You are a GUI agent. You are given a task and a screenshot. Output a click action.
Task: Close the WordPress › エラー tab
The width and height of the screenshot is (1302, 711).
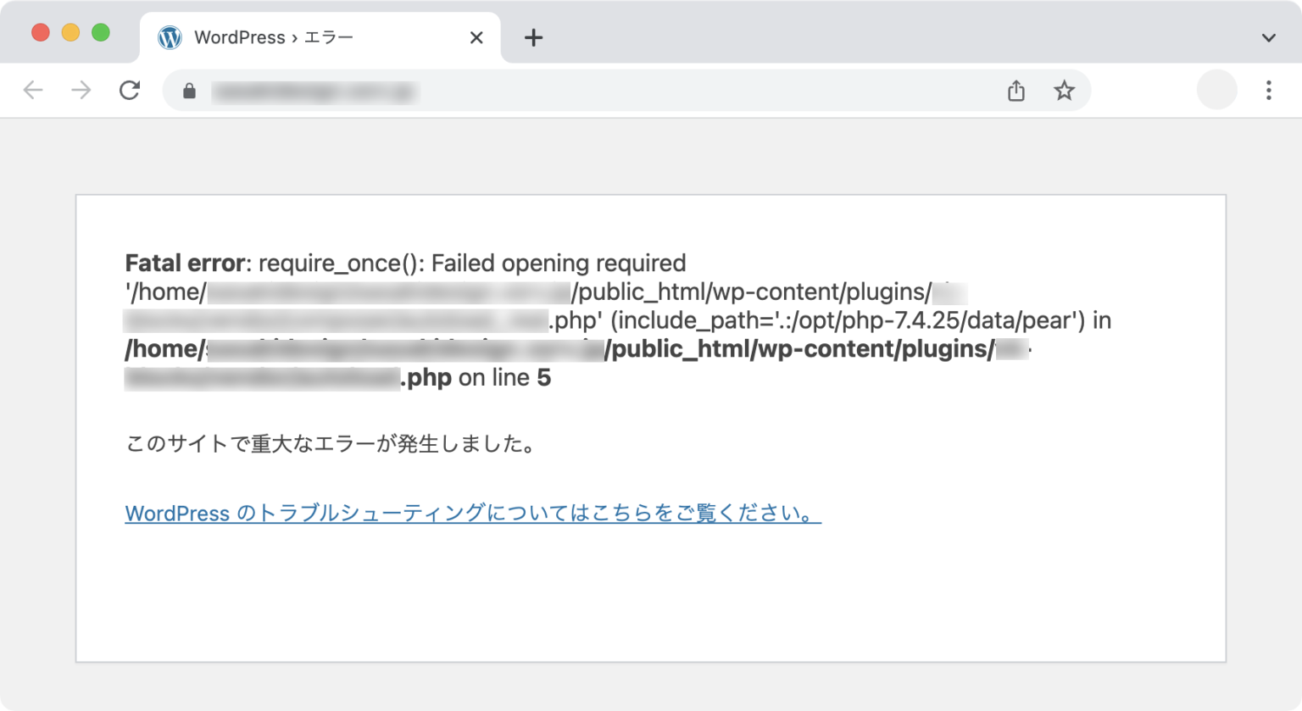[476, 37]
